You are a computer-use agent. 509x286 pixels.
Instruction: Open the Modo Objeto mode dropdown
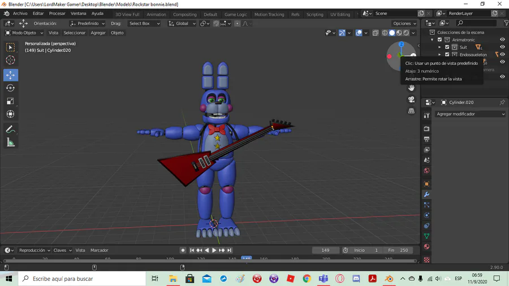[x=24, y=33]
